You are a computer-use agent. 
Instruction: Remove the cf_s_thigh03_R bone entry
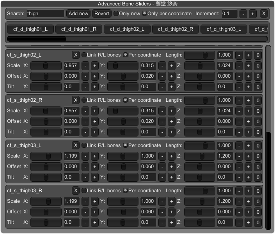76,191
